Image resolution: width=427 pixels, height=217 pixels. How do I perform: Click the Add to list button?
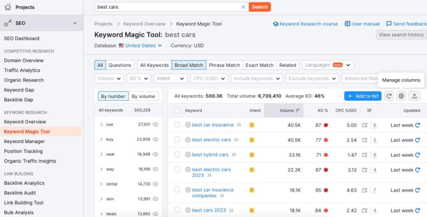[363, 96]
